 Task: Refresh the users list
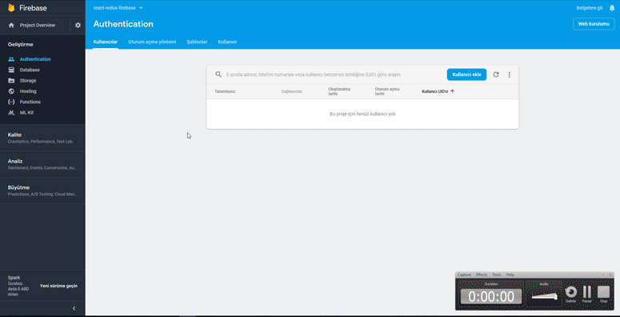[496, 74]
